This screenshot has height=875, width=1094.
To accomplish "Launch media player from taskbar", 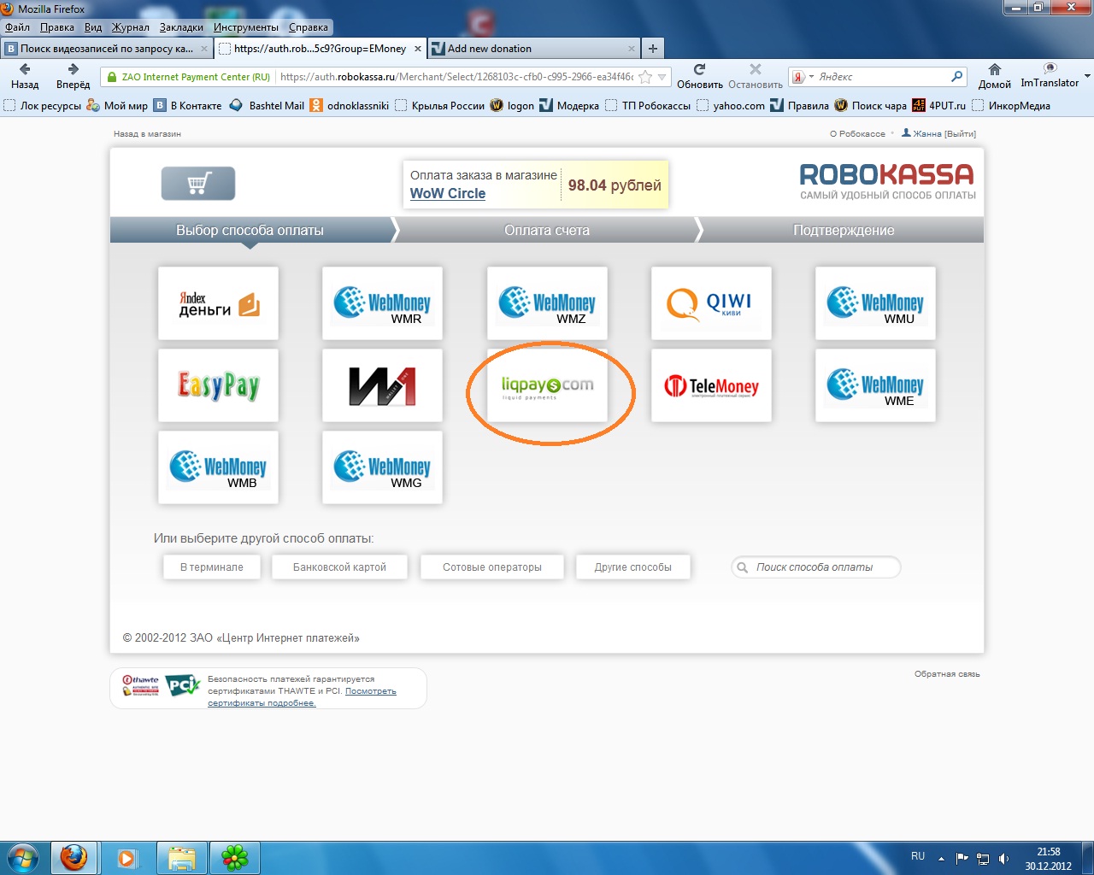I will pyautogui.click(x=127, y=857).
